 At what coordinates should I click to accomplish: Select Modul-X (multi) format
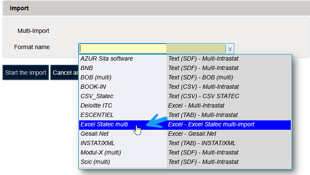pyautogui.click(x=101, y=152)
